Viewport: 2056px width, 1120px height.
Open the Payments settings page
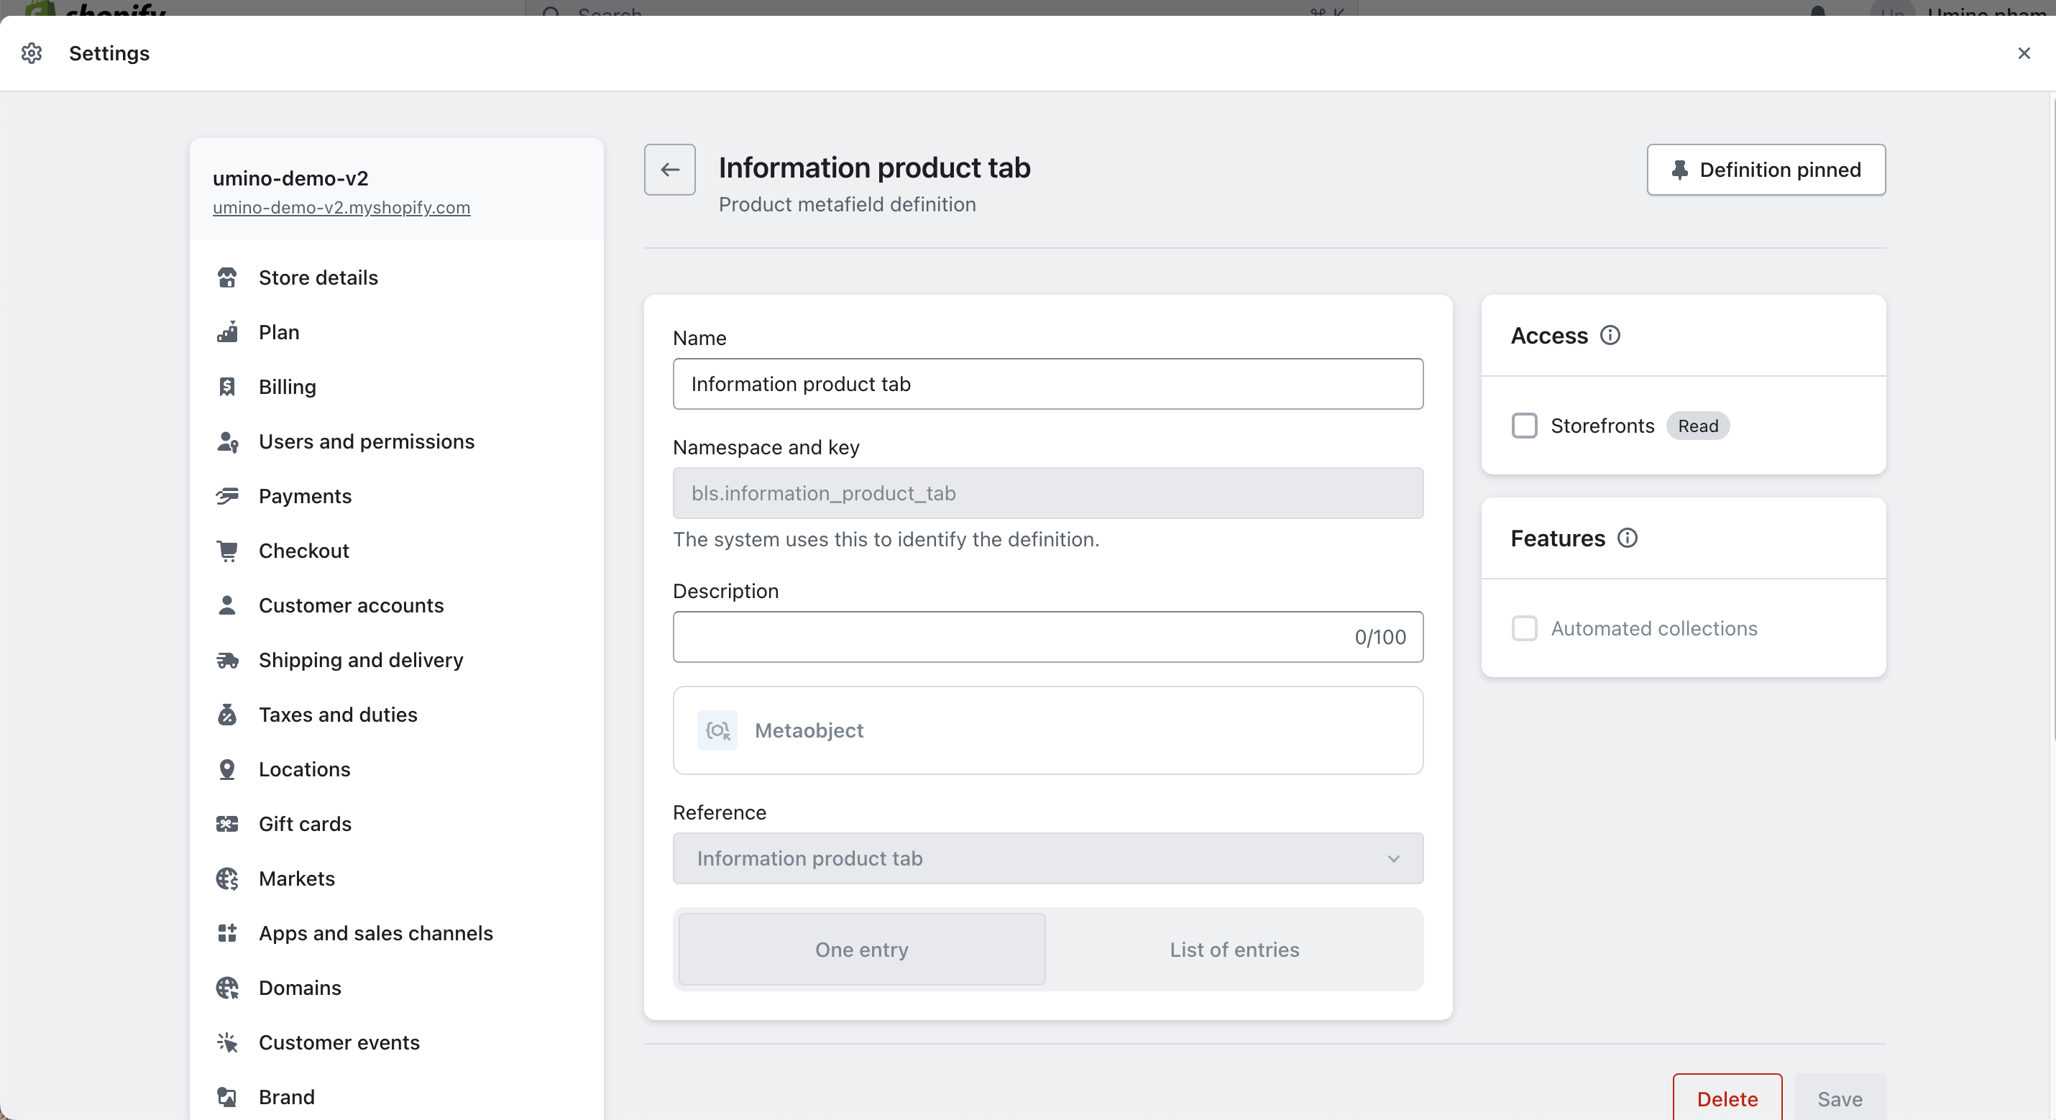[305, 496]
